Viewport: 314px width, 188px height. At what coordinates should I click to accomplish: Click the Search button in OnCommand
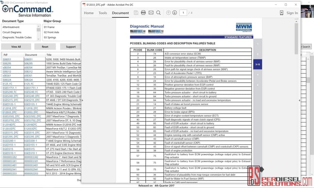(306, 47)
